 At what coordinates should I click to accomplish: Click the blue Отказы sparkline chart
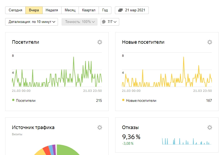187,141
